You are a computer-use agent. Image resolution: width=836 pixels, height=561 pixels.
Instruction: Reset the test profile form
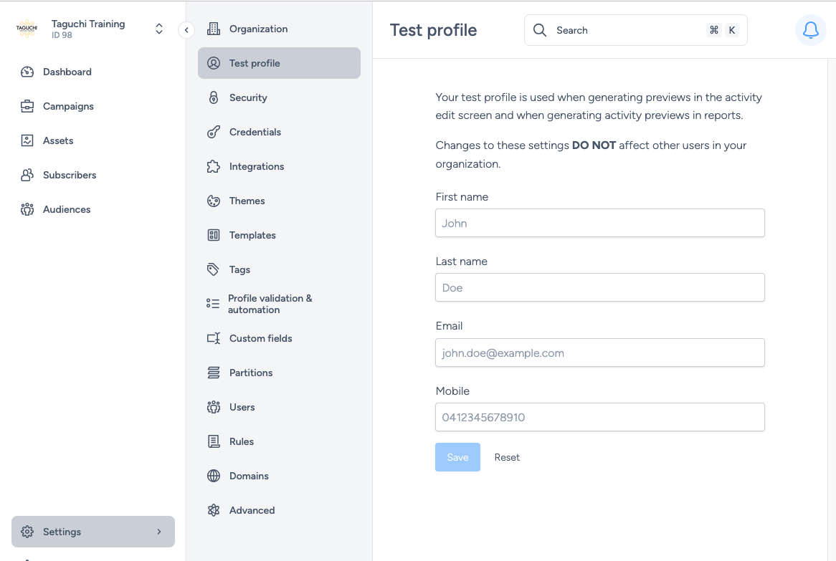(x=506, y=457)
